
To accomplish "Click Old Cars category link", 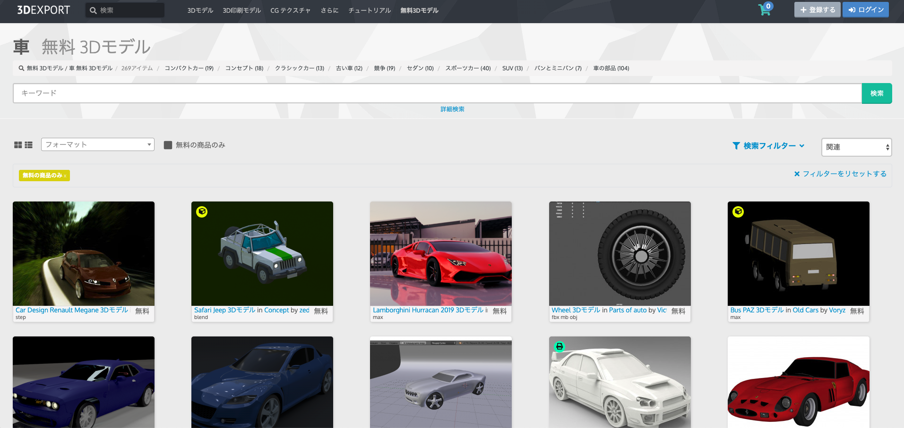I will coord(806,310).
